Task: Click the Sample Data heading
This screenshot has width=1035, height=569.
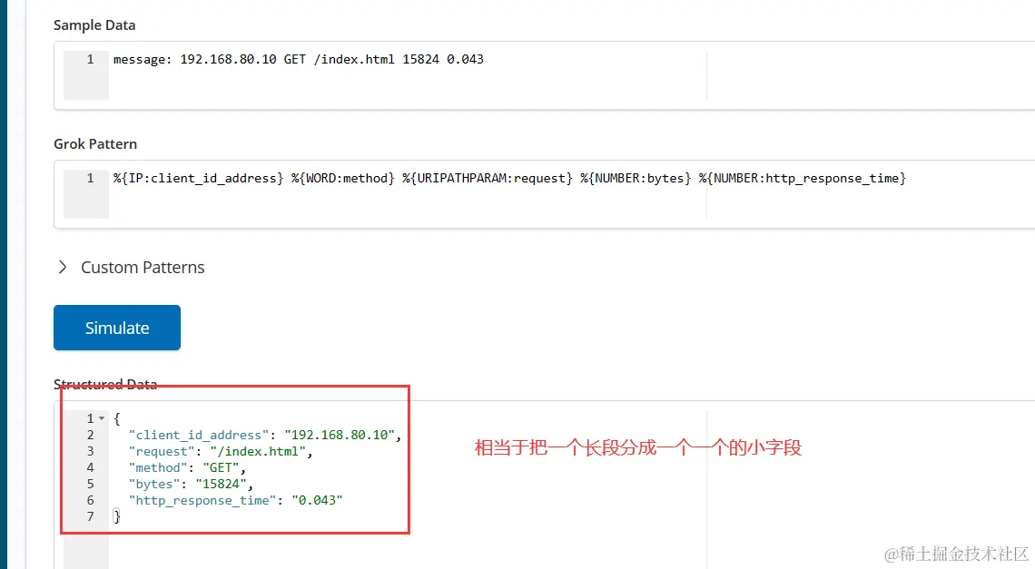Action: click(x=94, y=25)
